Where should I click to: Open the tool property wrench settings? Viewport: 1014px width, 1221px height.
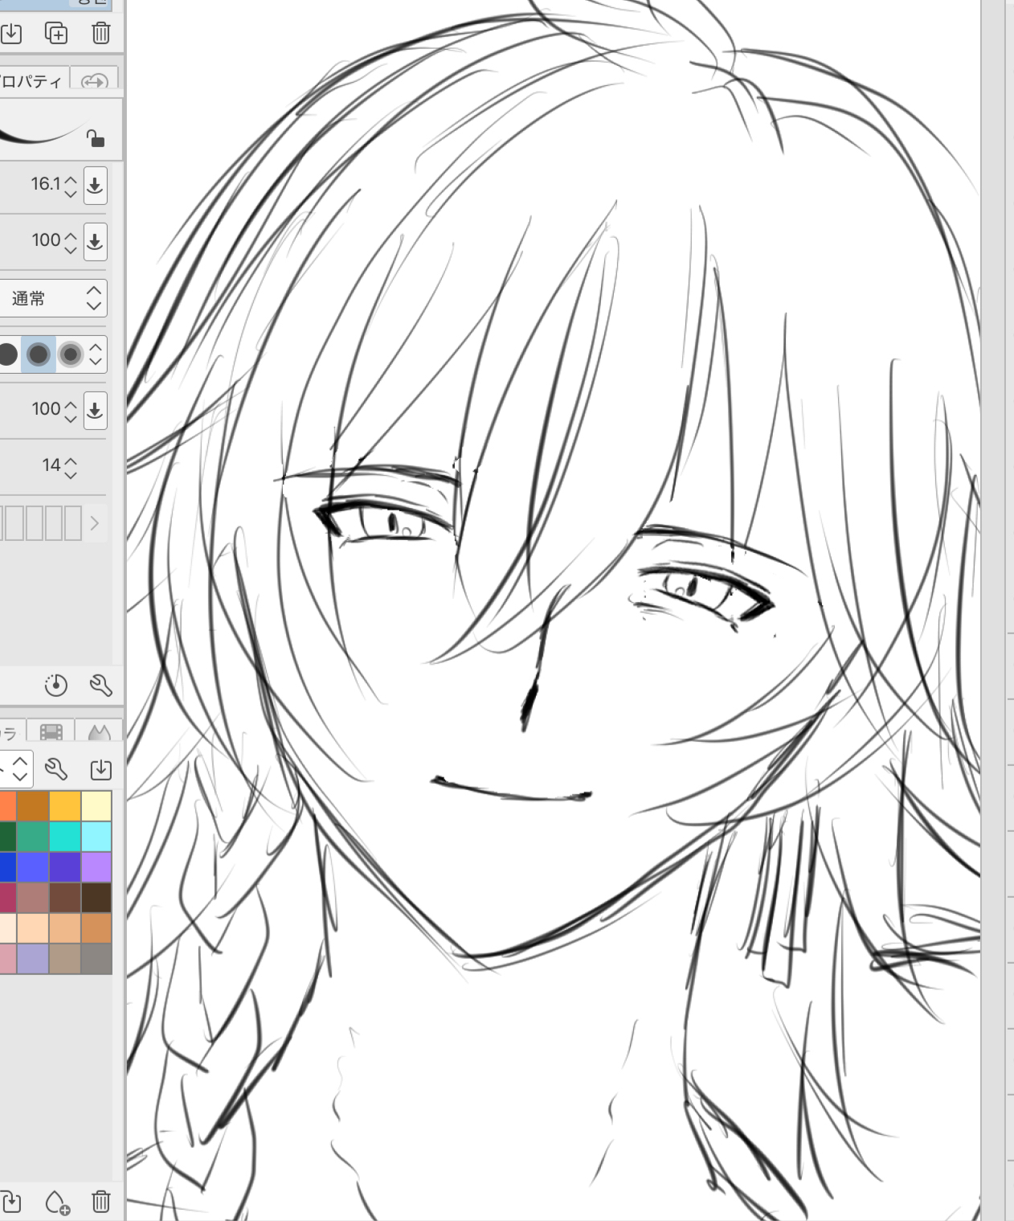click(100, 685)
